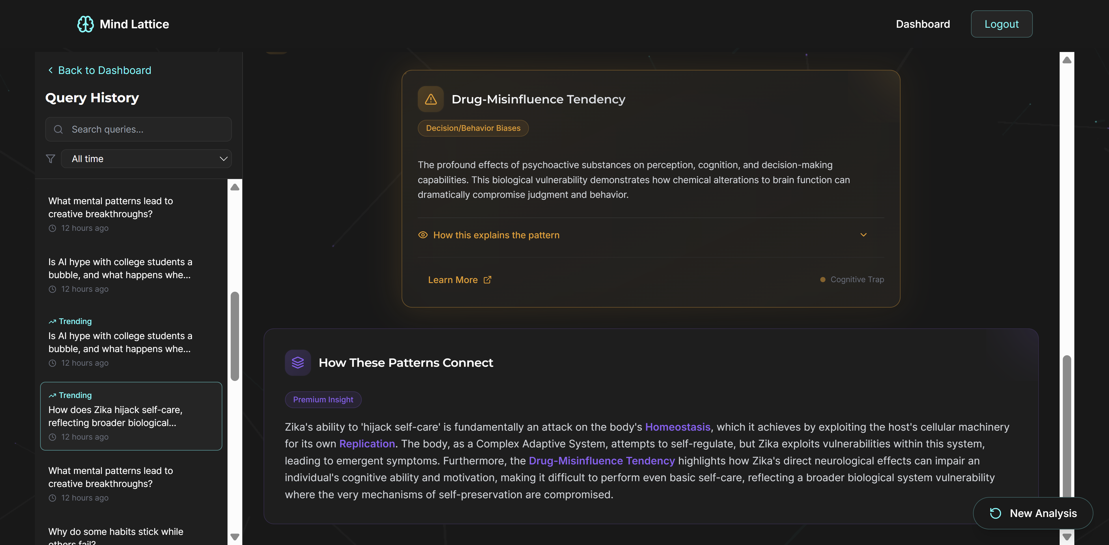The width and height of the screenshot is (1109, 545).
Task: Click the How These Patterns Connect heading
Action: (x=406, y=363)
